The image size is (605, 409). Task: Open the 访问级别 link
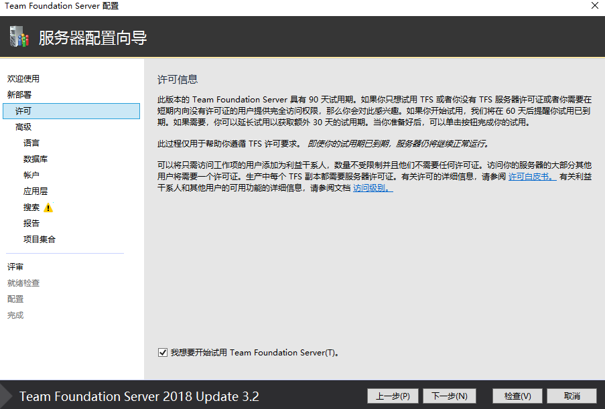point(373,188)
